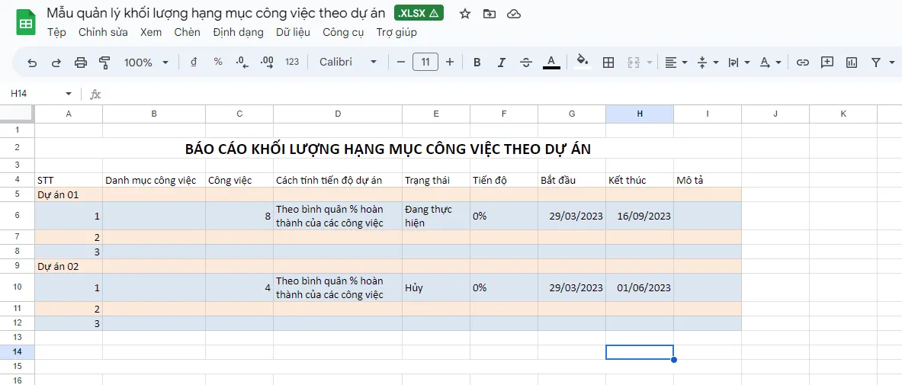The width and height of the screenshot is (902, 385).
Task: Click the 'Hủy' status cell
Action: coord(436,287)
